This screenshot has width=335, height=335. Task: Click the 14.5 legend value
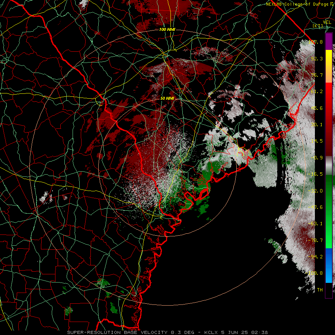(317, 141)
